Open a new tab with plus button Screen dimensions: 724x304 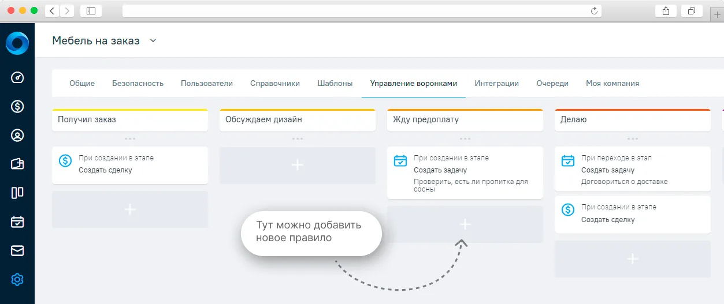718,14
